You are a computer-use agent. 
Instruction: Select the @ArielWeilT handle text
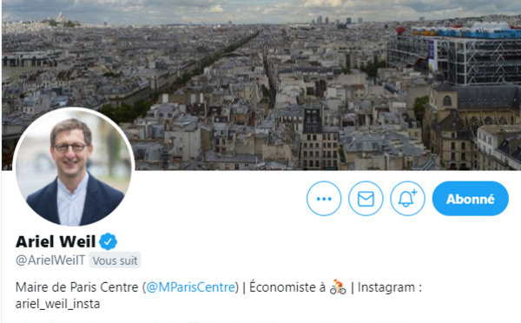50,260
